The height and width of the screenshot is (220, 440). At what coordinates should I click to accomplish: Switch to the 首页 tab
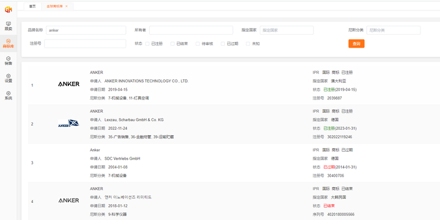32,6
